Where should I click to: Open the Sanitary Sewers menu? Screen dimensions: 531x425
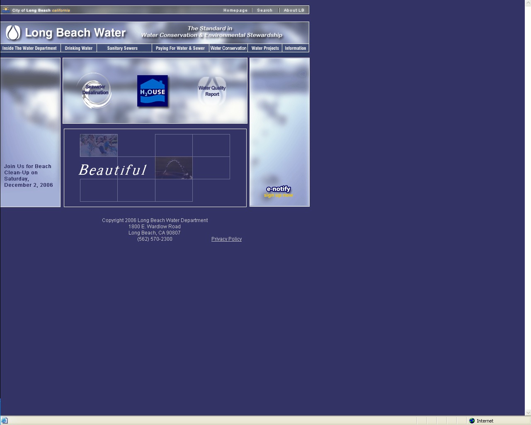tap(122, 48)
